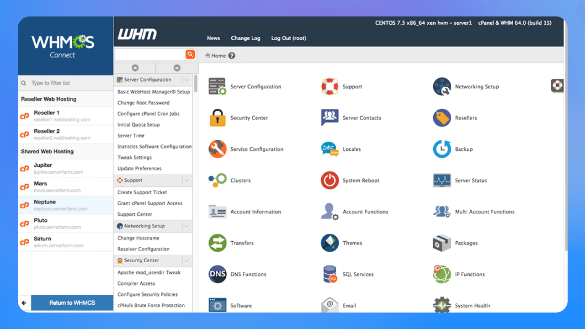This screenshot has height=329, width=585.
Task: Open Create Support Ticket link
Action: tap(142, 192)
